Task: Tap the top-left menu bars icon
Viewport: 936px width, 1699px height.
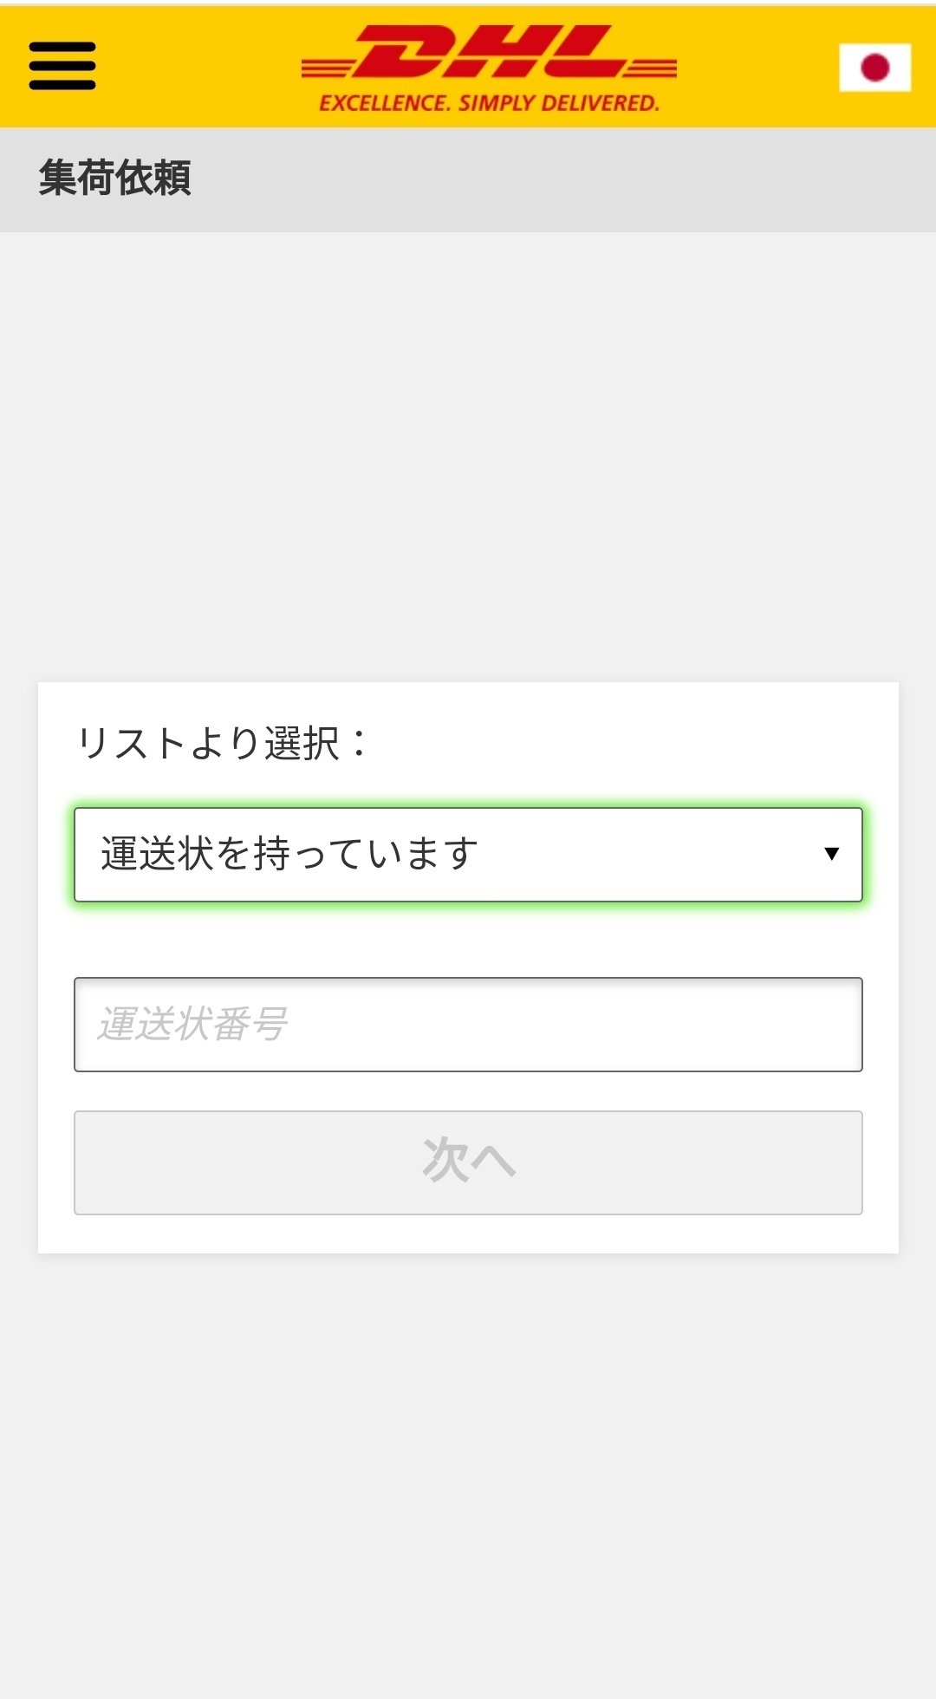Action: coord(62,66)
